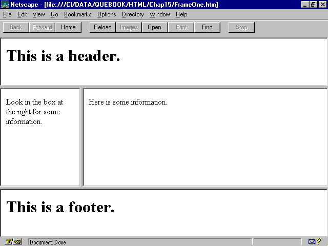Viewport: 328px width, 246px height.
Task: Click the Find toolbar button
Action: coord(207,27)
